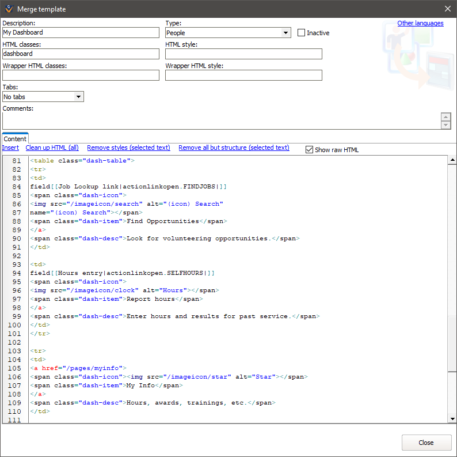Viewport: 457px width, 457px height.
Task: Click Remove all but structure link
Action: [234, 148]
